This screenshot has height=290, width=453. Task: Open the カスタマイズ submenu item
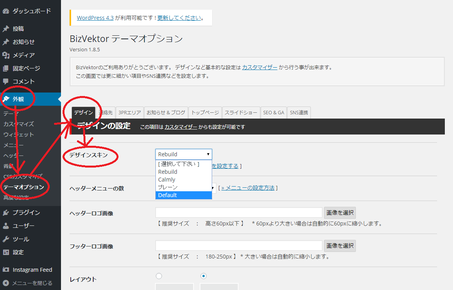[x=19, y=124]
